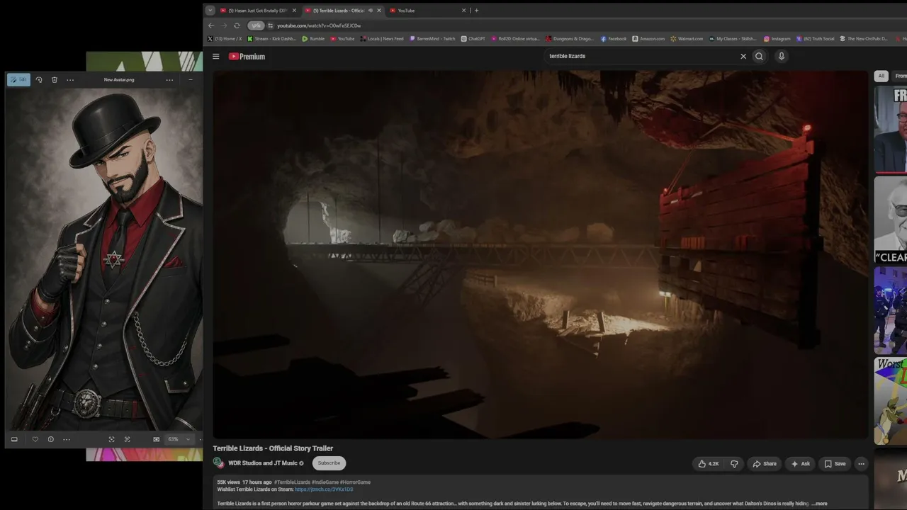
Task: Go back in the browser
Action: point(211,25)
